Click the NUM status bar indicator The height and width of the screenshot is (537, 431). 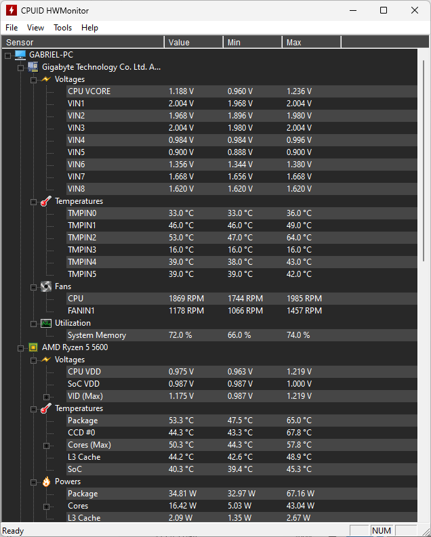[x=382, y=530]
